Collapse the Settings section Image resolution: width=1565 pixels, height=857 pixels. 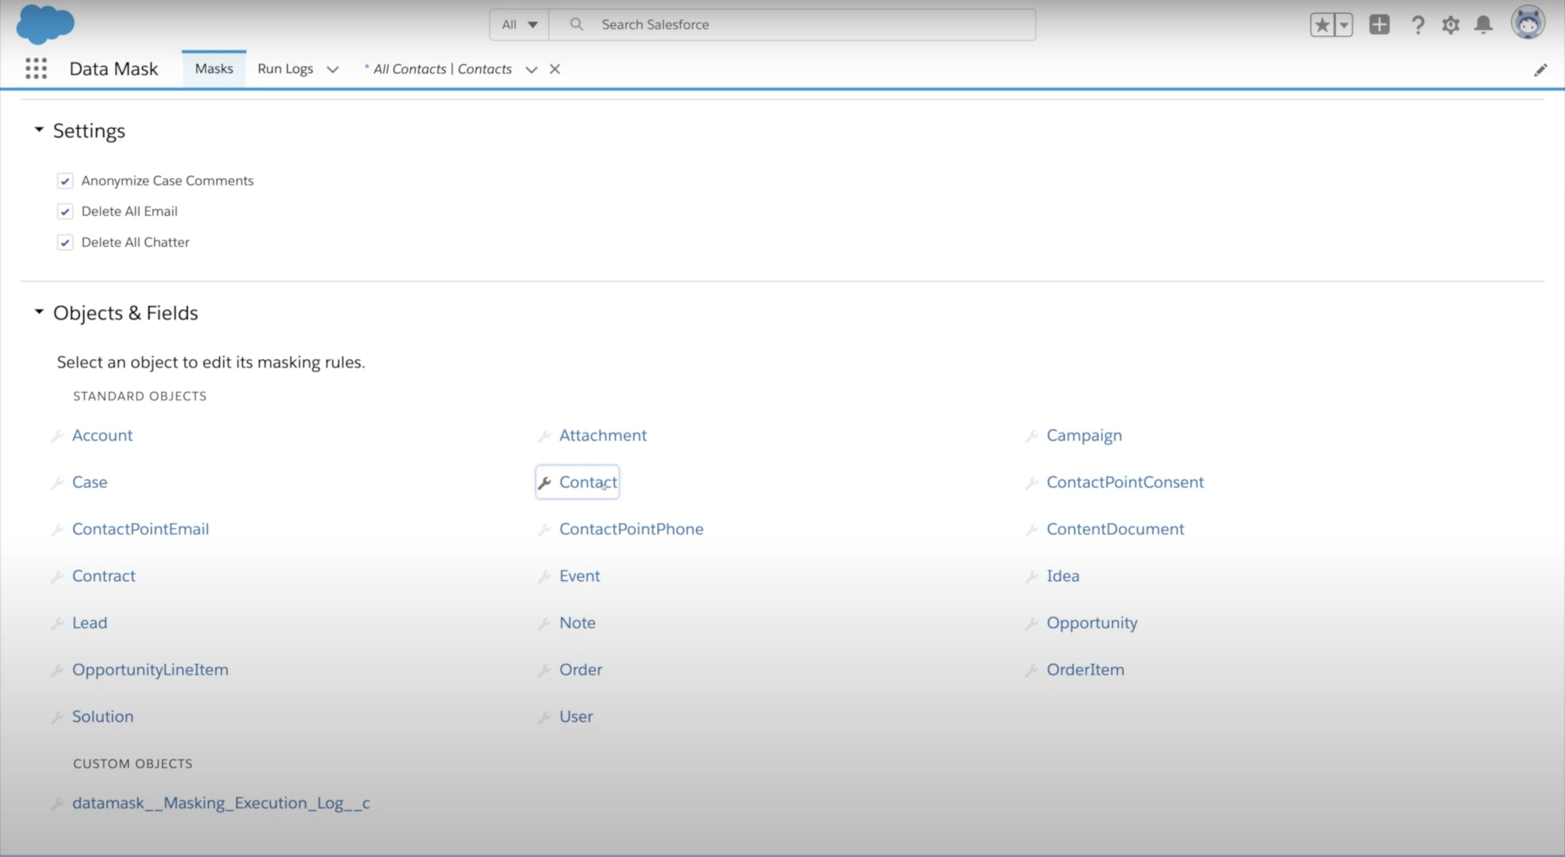(x=39, y=129)
